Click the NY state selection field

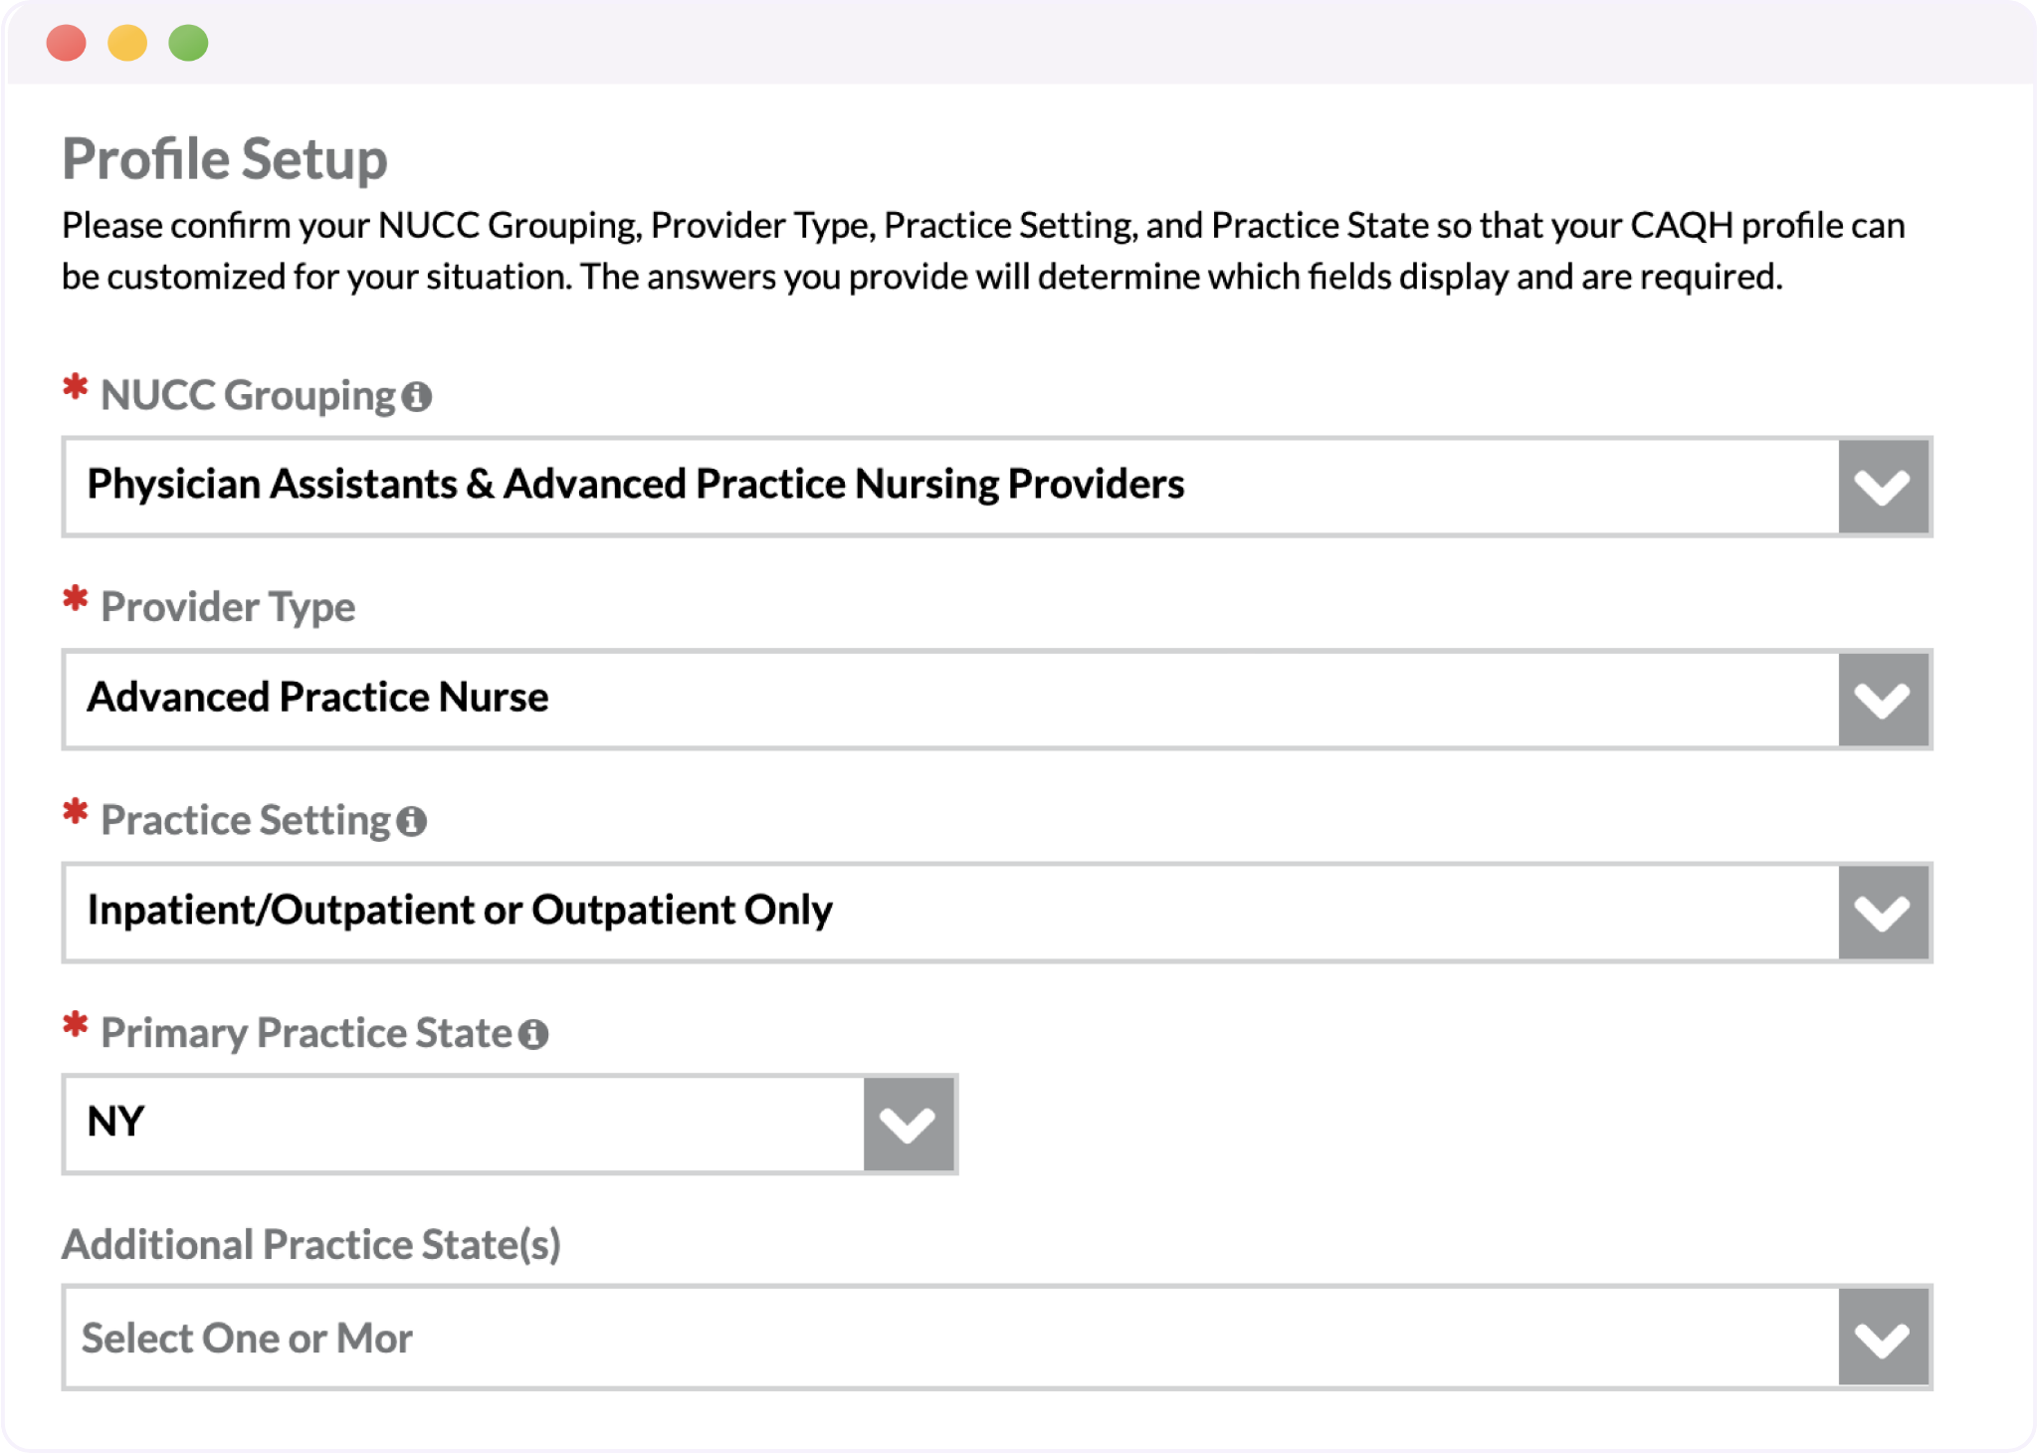pyautogui.click(x=509, y=1125)
